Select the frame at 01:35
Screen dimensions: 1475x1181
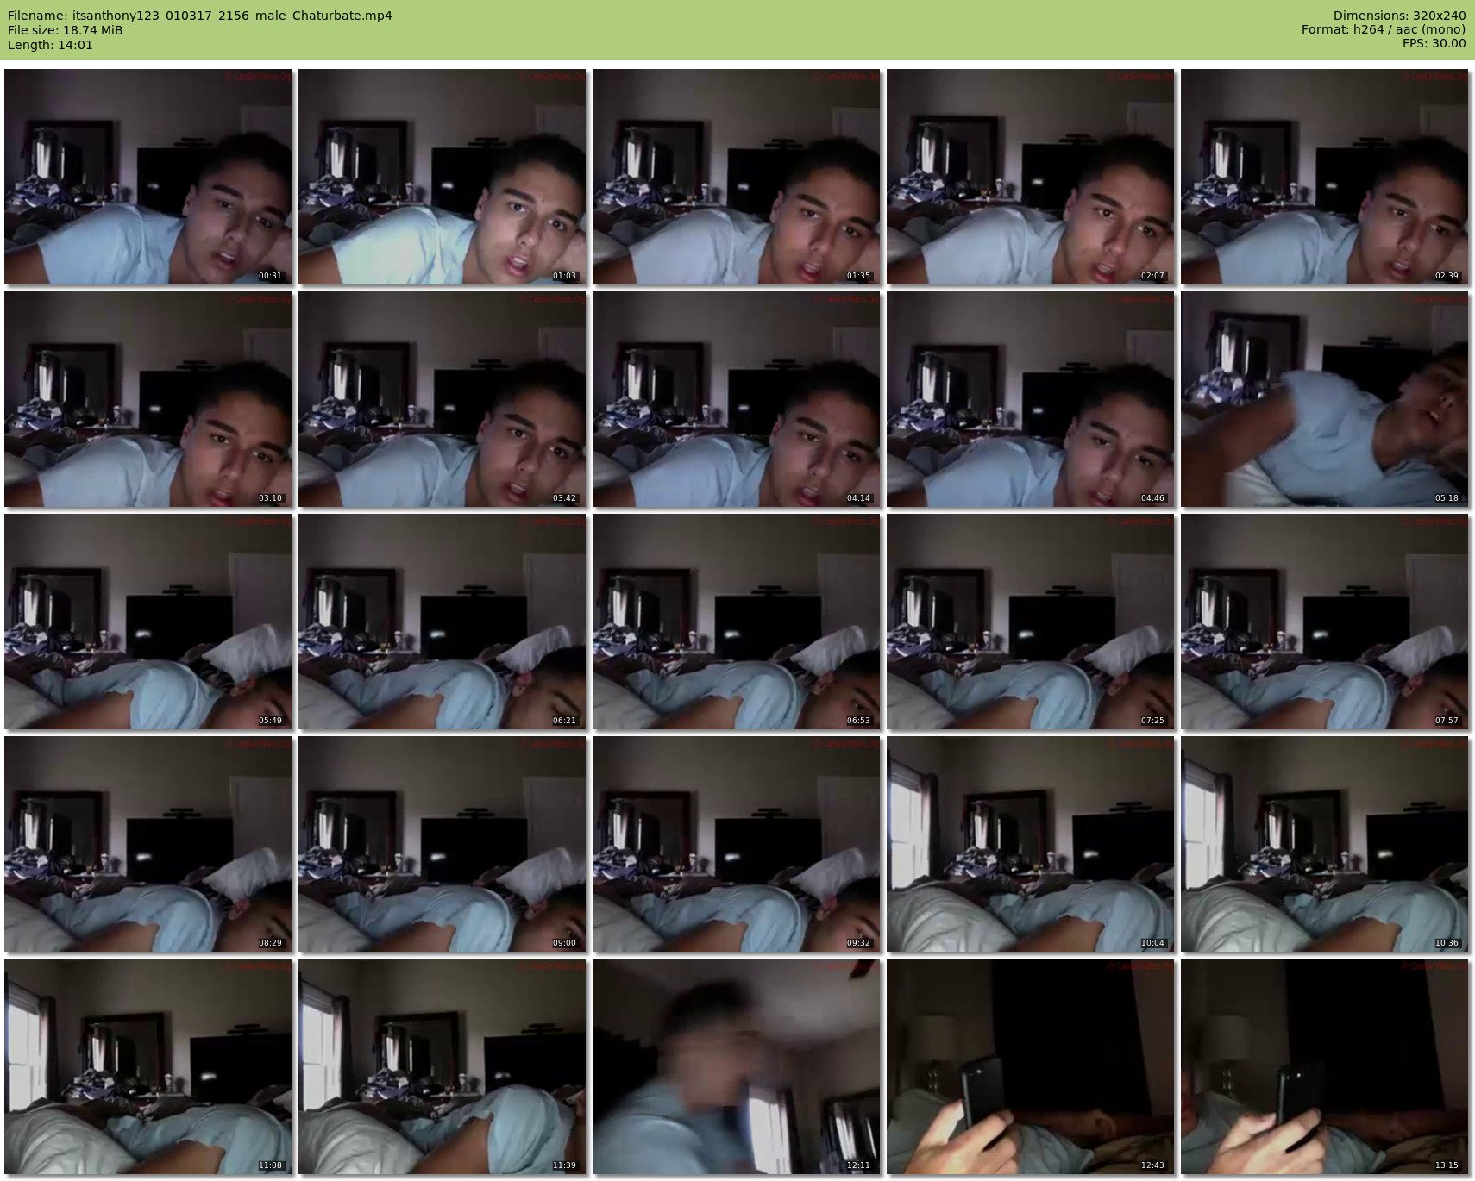click(737, 177)
